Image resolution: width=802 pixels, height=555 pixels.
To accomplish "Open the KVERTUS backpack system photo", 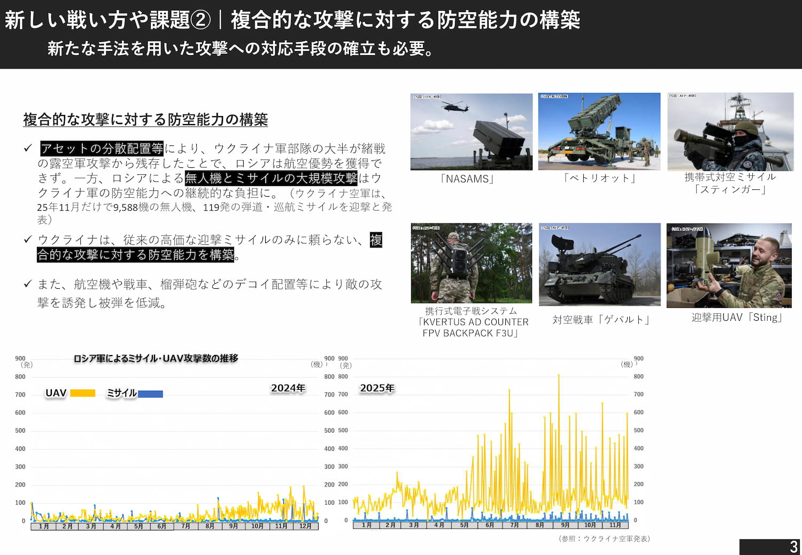I will 471,263.
